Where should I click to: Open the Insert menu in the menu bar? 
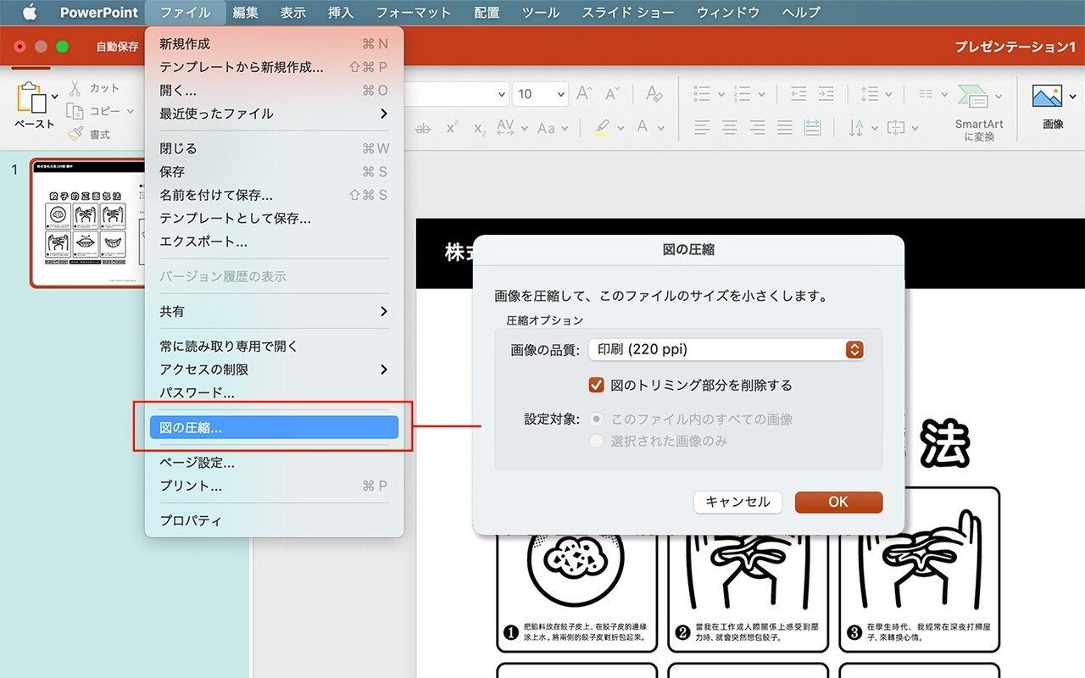(340, 13)
